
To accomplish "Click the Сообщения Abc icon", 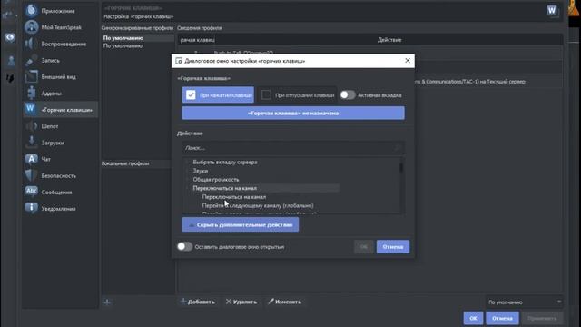I will coord(32,192).
